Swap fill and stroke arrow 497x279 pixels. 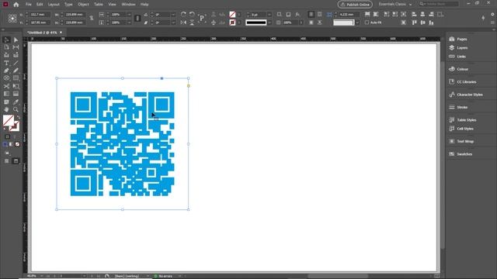coord(19,117)
